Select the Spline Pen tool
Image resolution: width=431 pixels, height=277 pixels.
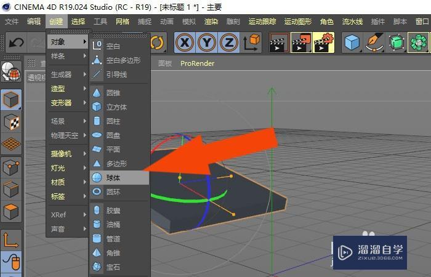coord(374,42)
